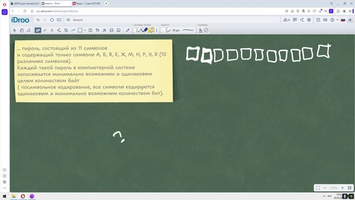Zoom in the board

(343, 188)
